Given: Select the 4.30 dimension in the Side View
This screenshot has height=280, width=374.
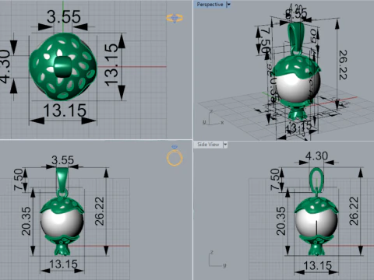Looking at the screenshot, I should tap(316, 156).
